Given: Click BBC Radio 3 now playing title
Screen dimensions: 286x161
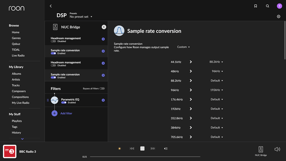Looking at the screenshot, I should 28,151.
